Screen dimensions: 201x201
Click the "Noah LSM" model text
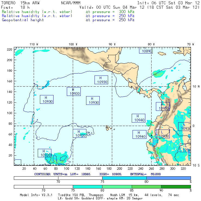(118, 195)
